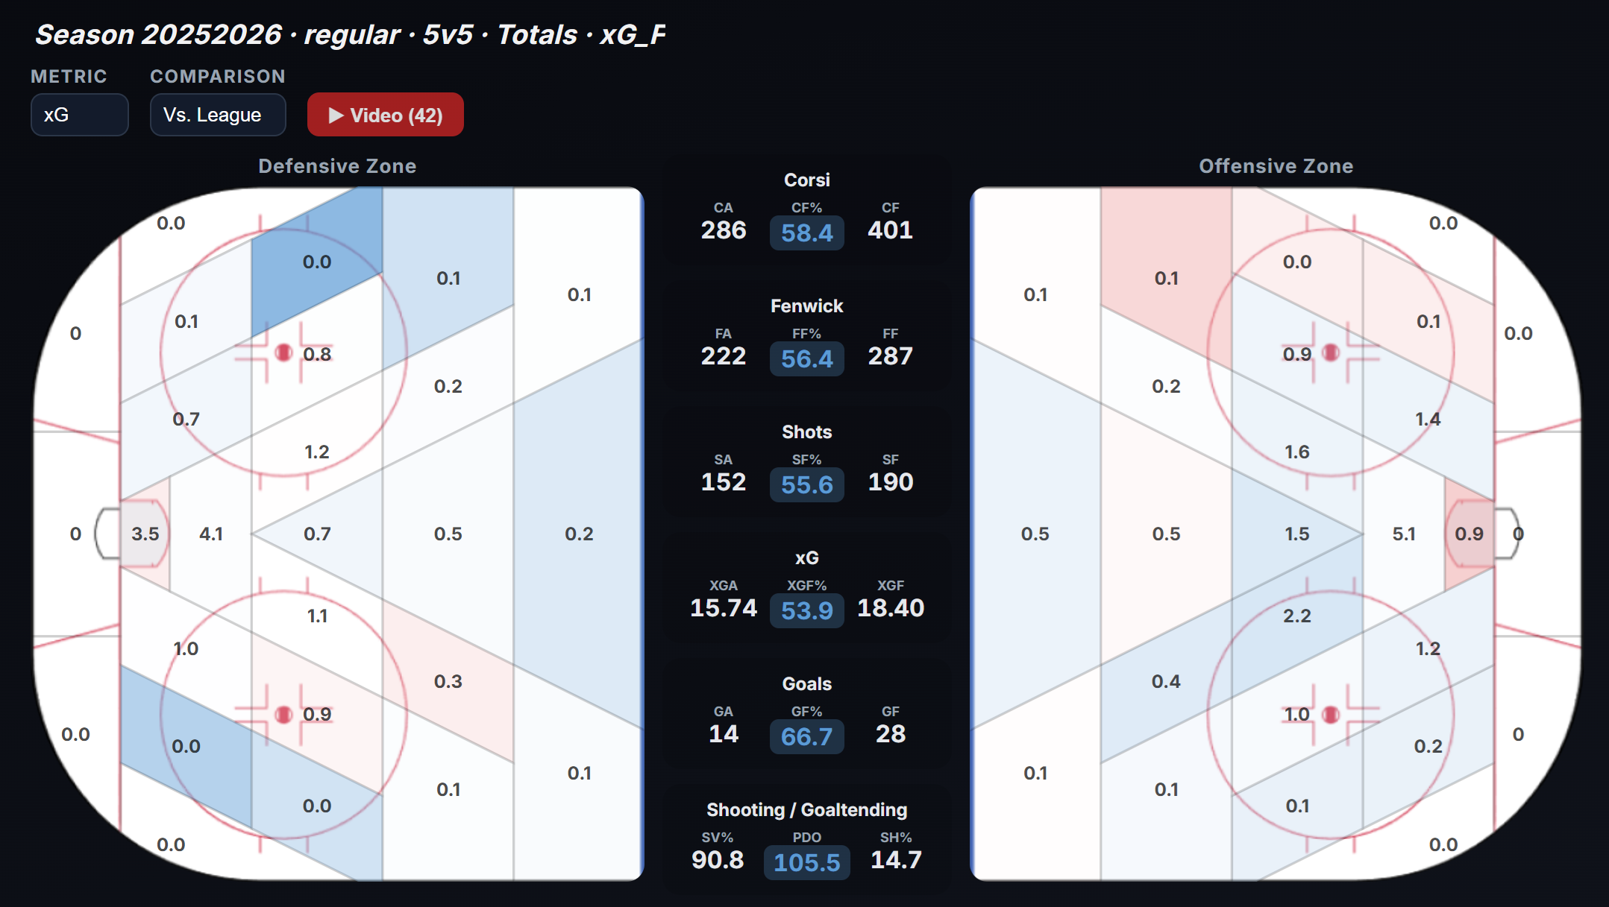1609x907 pixels.
Task: Click defensive zone pink cell 0.3
Action: click(448, 681)
